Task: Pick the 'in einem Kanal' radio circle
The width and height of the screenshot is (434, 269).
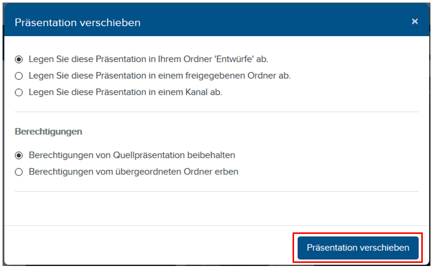Action: pyautogui.click(x=19, y=93)
